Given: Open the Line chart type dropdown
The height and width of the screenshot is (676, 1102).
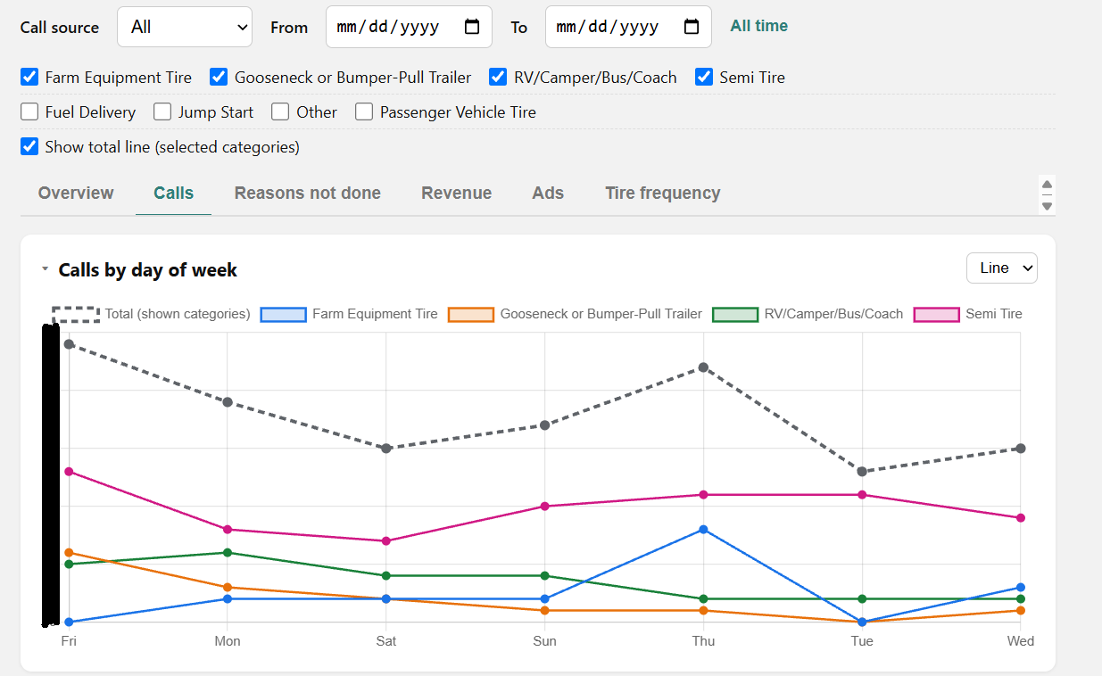Looking at the screenshot, I should coord(1002,268).
